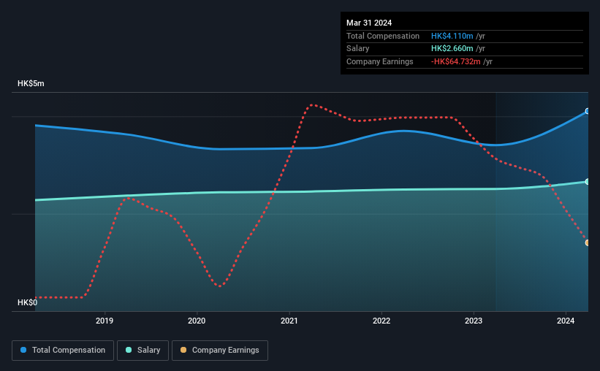Click the 2022 x-axis label
Screen dimensions: 600x371
pos(381,321)
